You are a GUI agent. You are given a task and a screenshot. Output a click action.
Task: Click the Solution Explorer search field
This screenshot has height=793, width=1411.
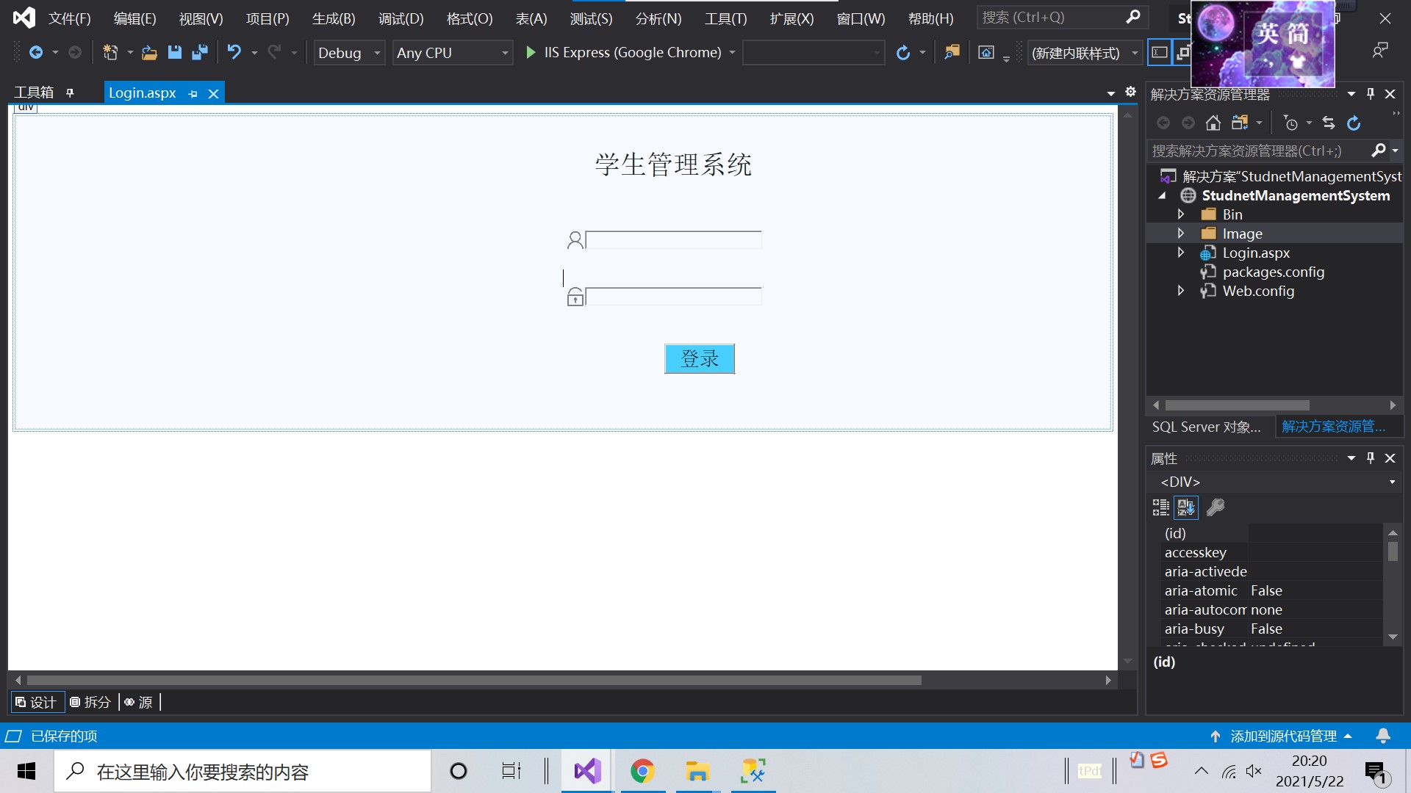[x=1260, y=151]
